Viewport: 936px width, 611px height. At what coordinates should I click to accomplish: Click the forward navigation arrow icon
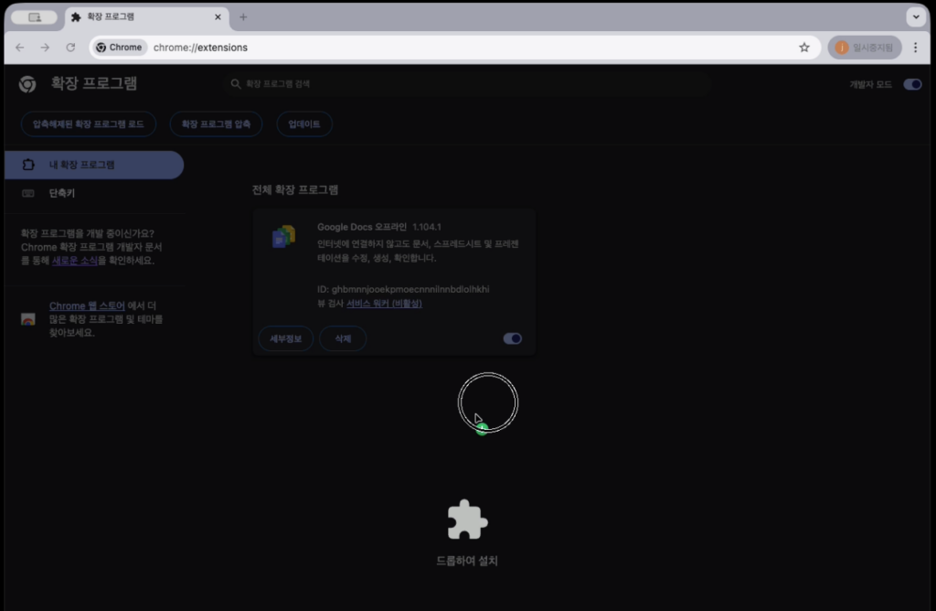[x=45, y=48]
